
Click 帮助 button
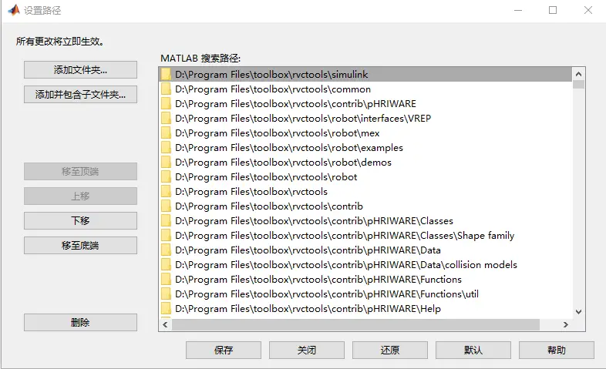click(x=557, y=350)
